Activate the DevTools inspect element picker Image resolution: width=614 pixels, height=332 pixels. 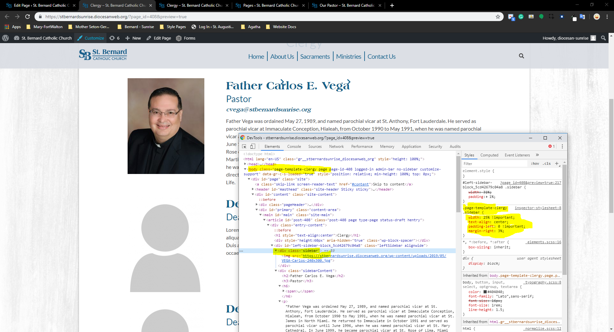244,147
